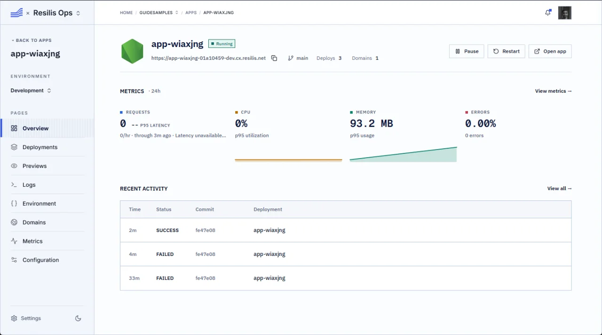Click the Open app button
Screen dimensions: 602x335
[550, 51]
